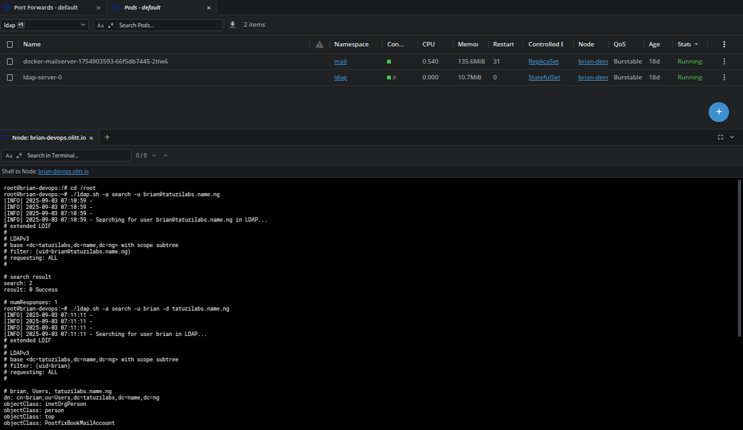Toggle regex matching in the terminal search
Viewport: 743px width, 430px height.
point(19,156)
